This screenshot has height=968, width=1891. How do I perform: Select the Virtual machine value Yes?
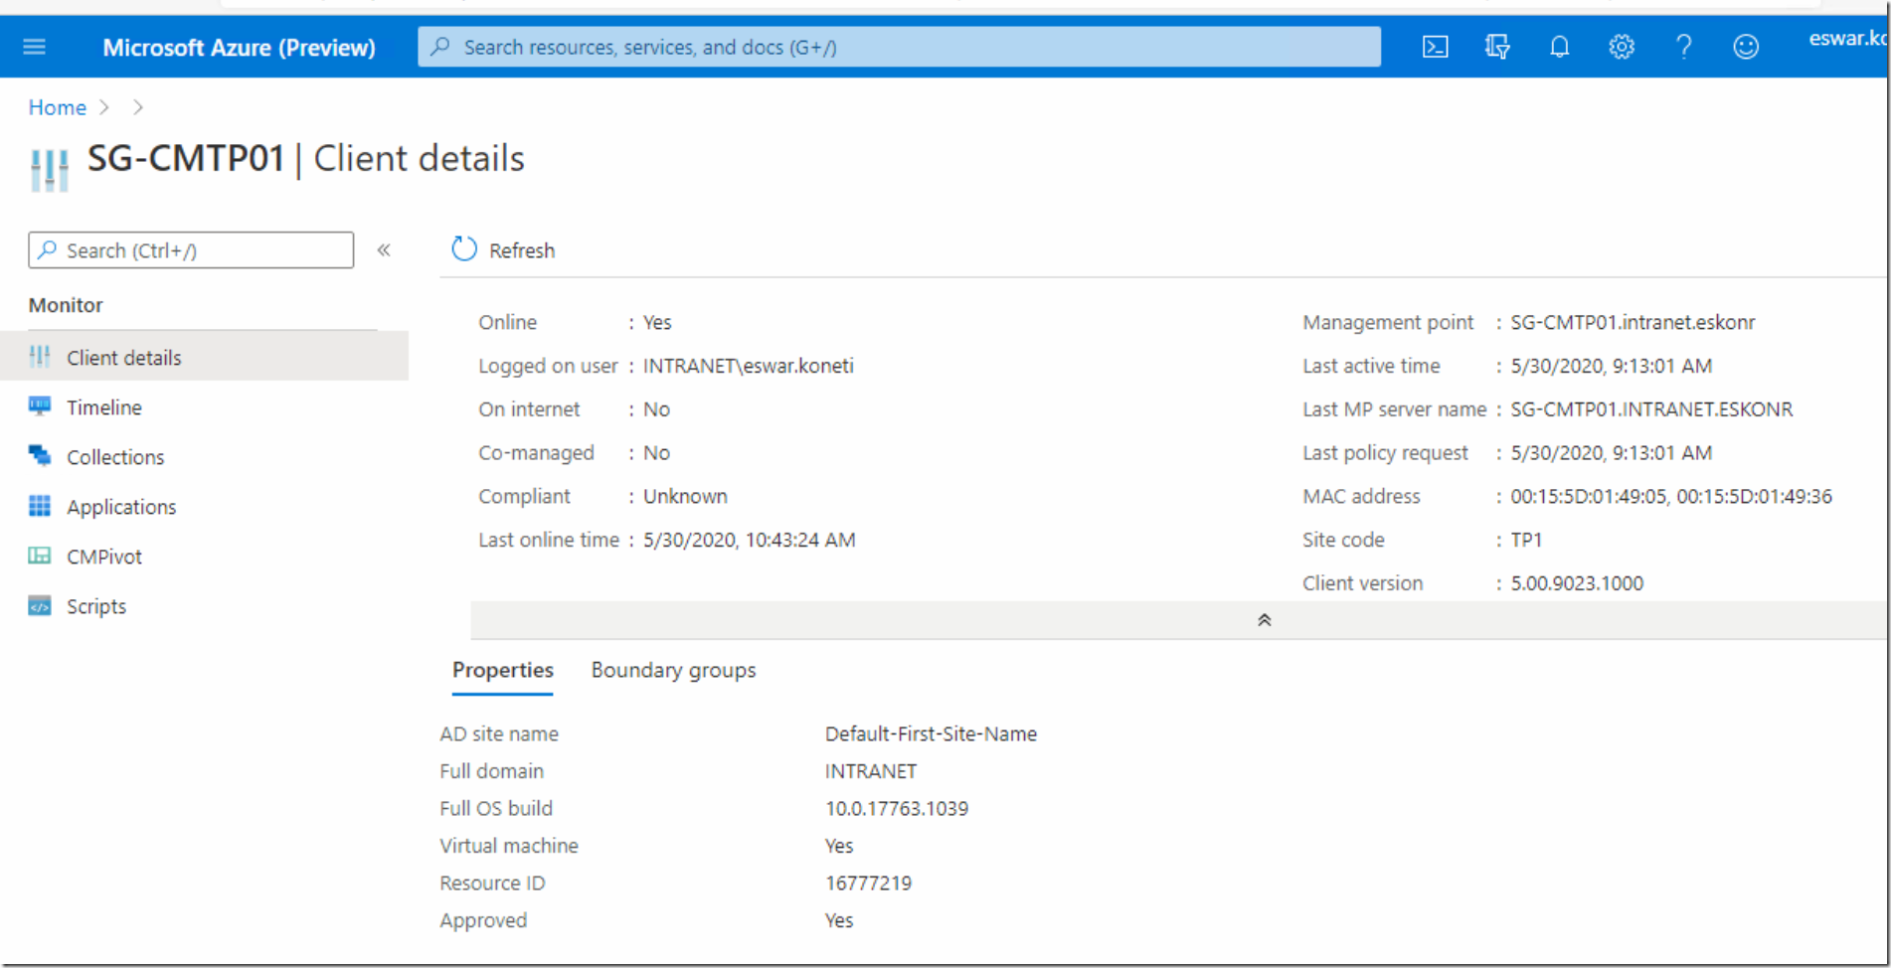pos(839,846)
